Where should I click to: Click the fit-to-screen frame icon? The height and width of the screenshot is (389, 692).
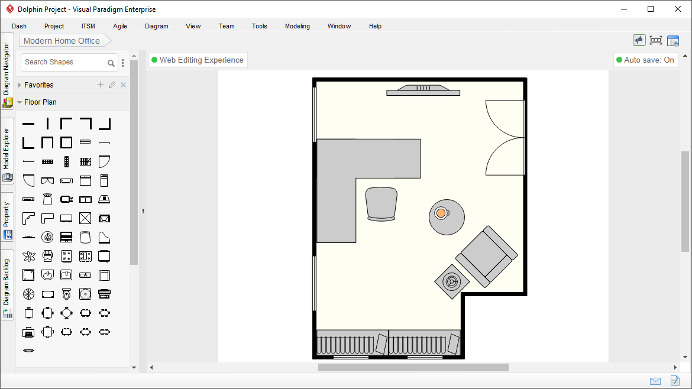pos(656,41)
